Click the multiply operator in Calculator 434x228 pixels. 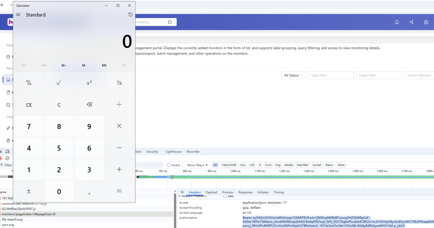click(x=119, y=126)
